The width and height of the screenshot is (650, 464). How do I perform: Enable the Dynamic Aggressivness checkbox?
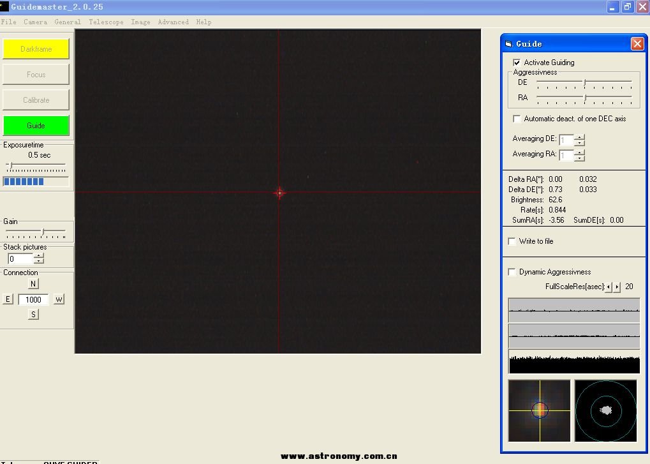512,272
